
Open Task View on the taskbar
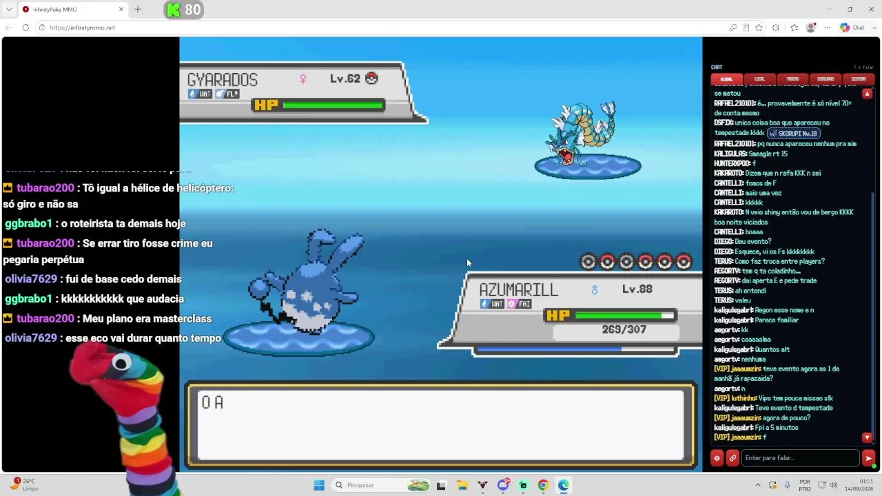point(442,485)
